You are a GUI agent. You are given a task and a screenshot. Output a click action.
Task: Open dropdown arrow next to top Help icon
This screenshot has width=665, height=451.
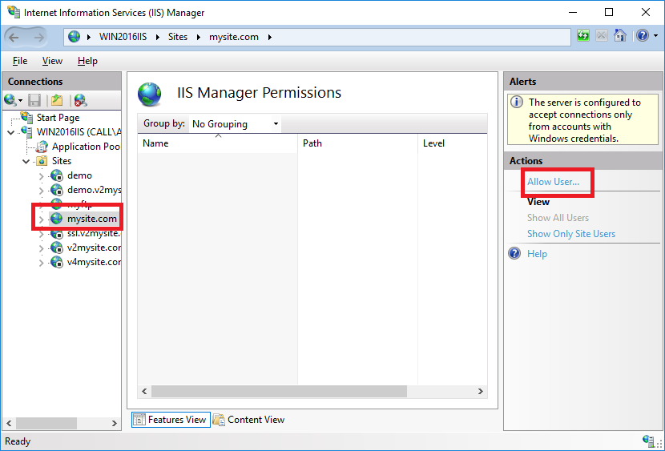click(655, 37)
